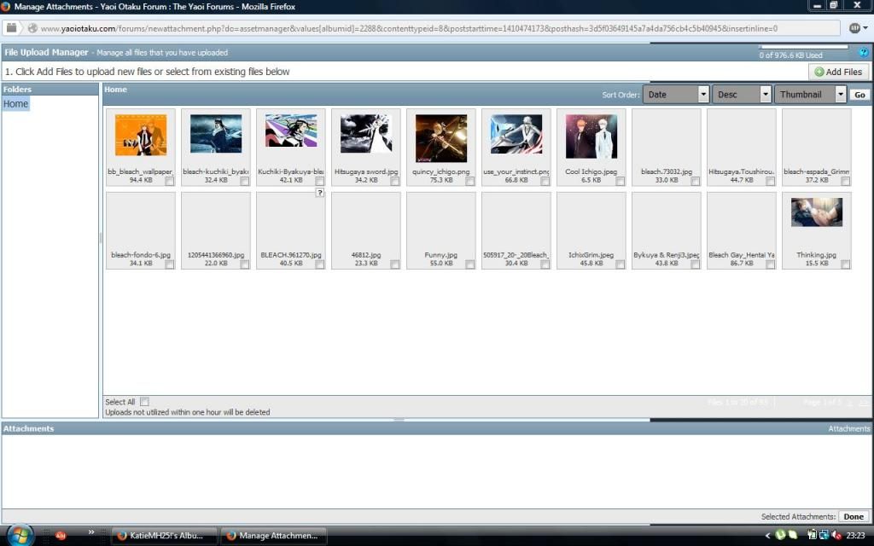Click the Done button

(854, 516)
